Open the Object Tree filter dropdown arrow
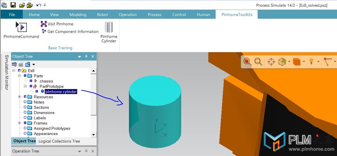Image resolution: width=337 pixels, height=156 pixels. (34, 64)
